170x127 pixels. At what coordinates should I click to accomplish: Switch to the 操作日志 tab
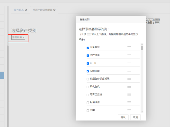tap(19, 10)
